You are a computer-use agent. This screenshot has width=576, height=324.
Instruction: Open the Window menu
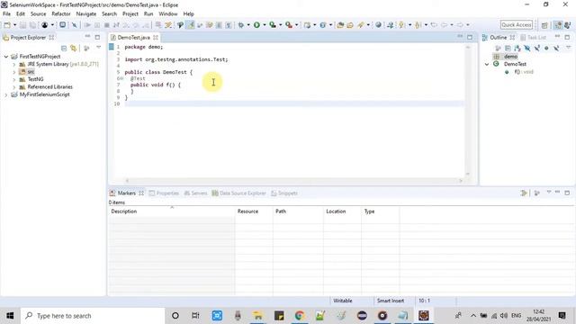[x=168, y=14]
